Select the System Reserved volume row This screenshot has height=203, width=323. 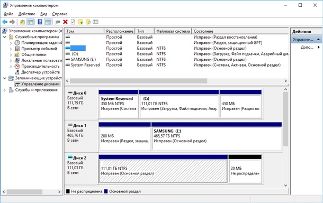pos(176,65)
